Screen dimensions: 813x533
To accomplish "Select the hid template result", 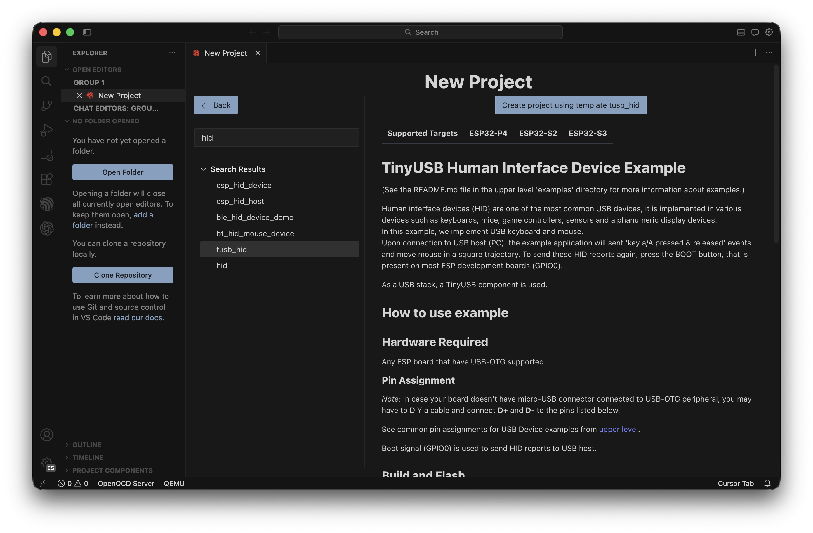I will pos(279,266).
